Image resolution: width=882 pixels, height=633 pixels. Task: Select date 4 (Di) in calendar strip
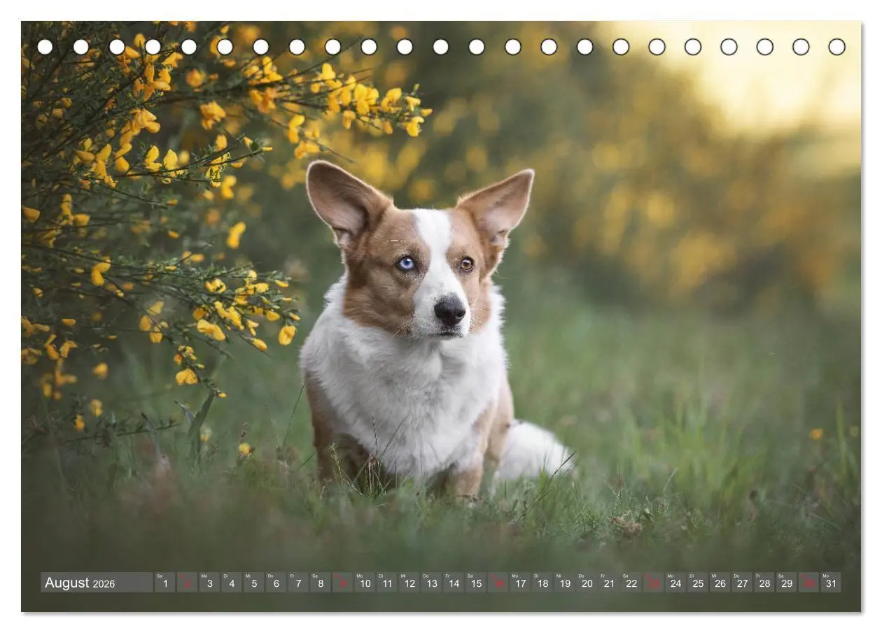[232, 583]
